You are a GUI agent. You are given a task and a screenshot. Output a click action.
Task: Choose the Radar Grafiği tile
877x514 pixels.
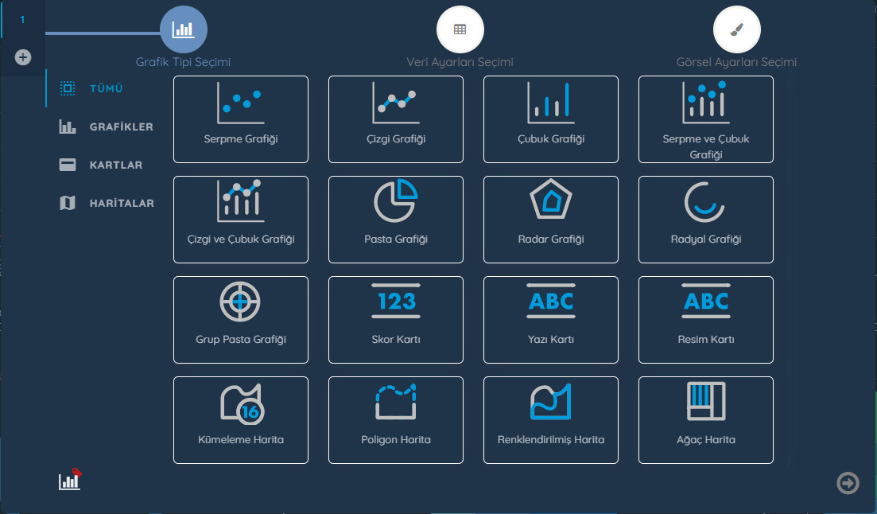550,220
